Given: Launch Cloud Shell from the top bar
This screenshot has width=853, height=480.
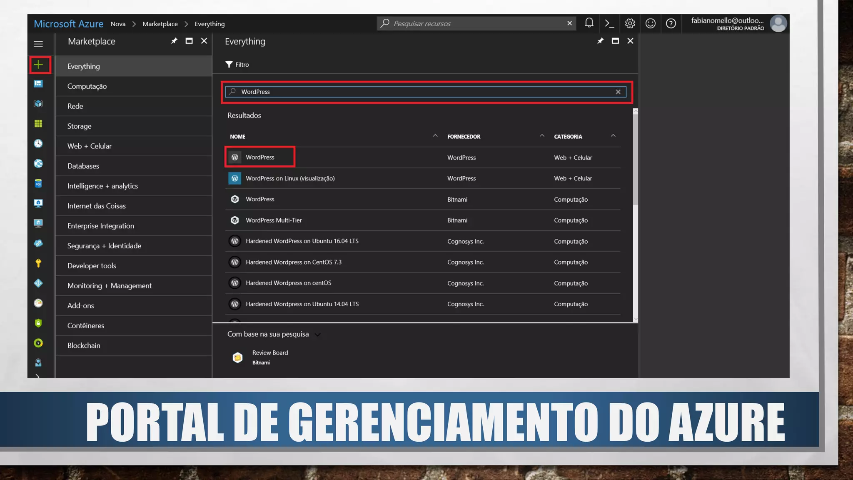Looking at the screenshot, I should click(609, 23).
